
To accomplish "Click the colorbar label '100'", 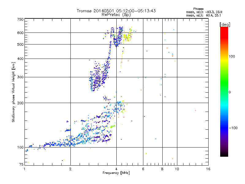I will (x=232, y=56).
